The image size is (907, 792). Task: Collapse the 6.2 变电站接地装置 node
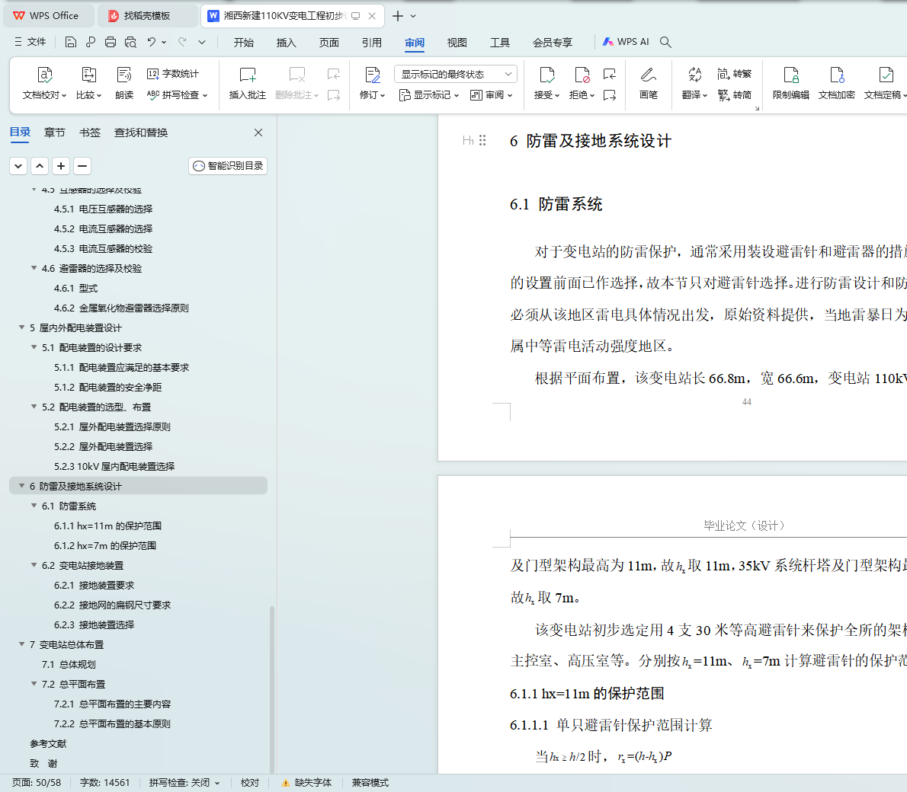point(34,565)
